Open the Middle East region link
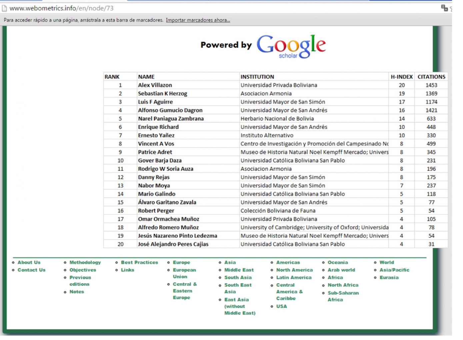 pos(239,270)
